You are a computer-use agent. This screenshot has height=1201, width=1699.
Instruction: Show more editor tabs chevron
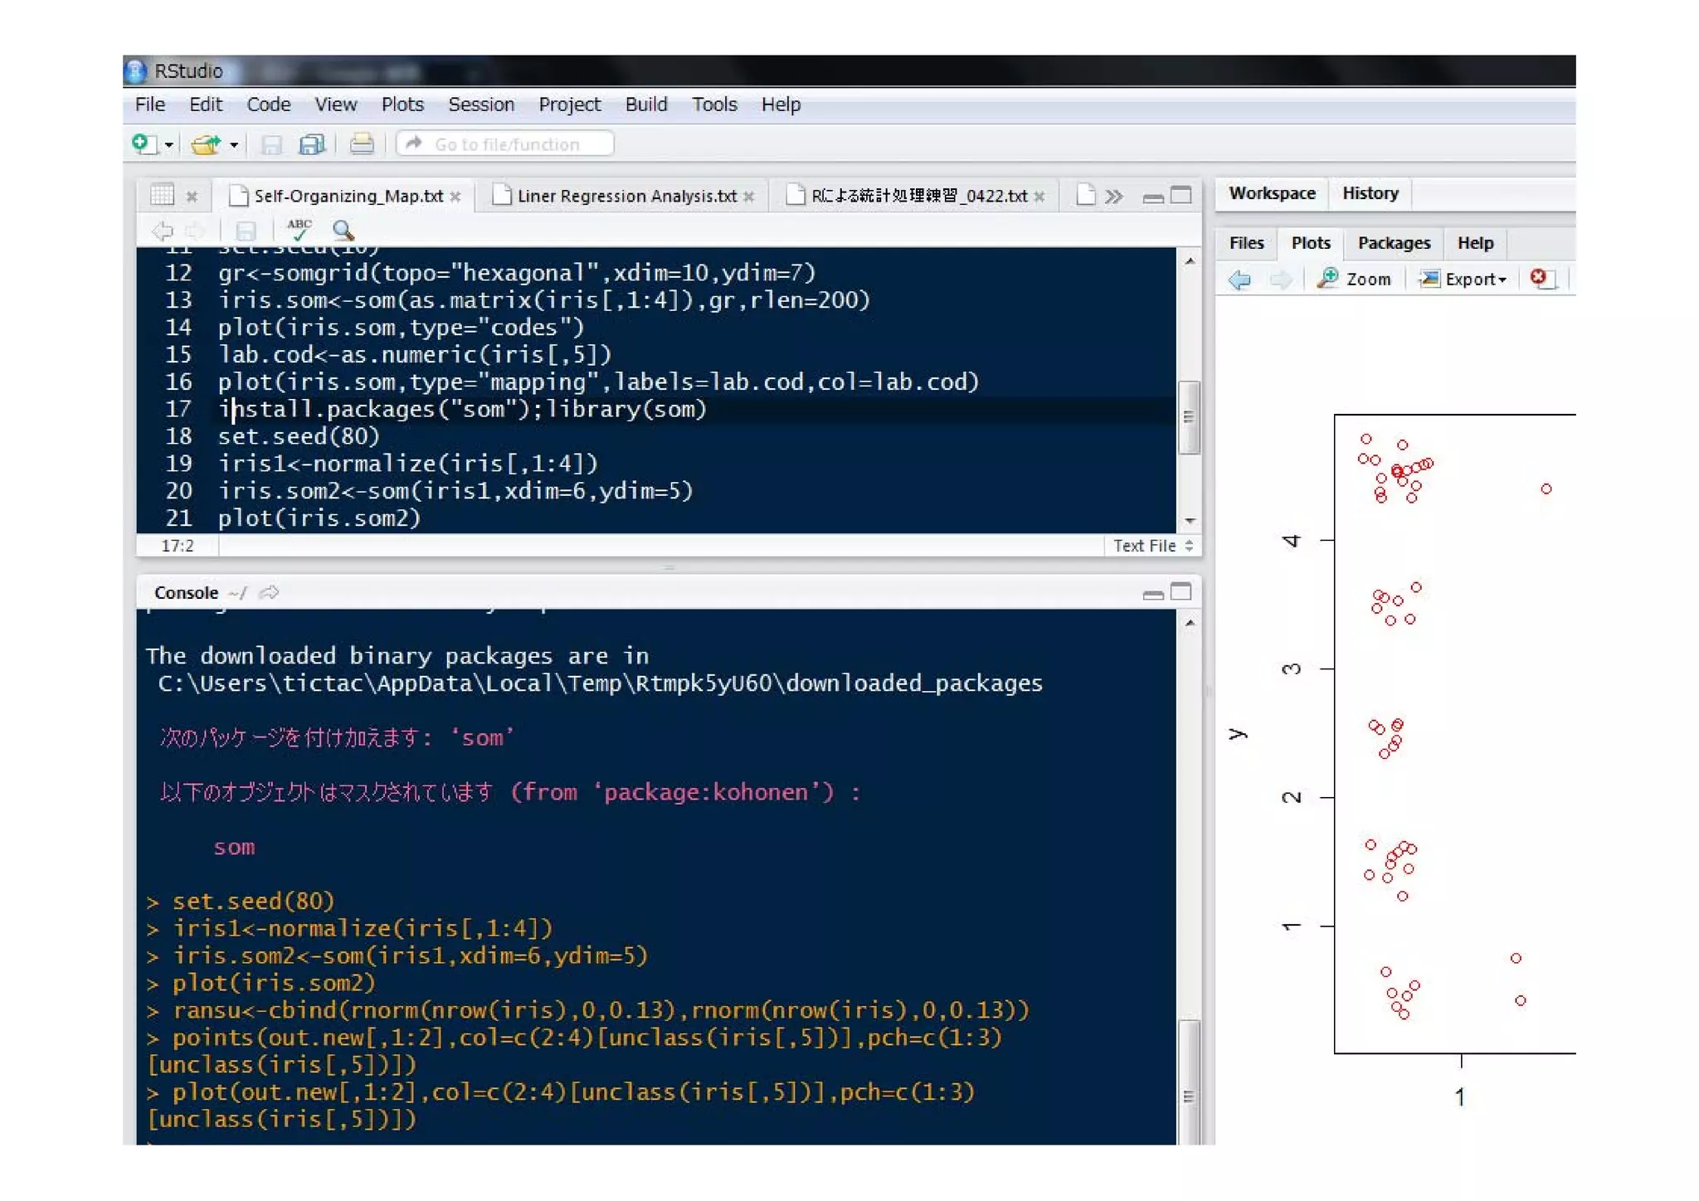[x=1114, y=197]
